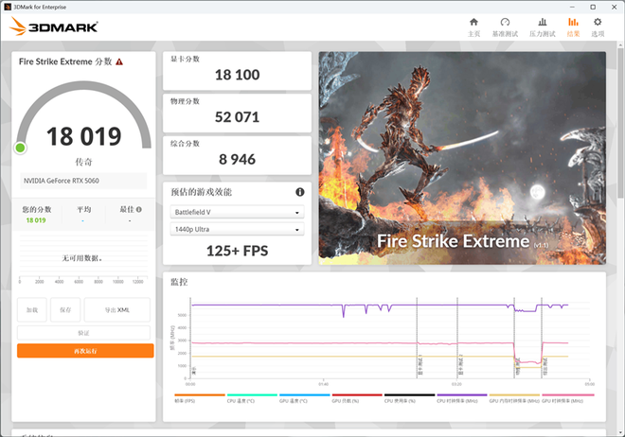
Task: Open the Battlefield V game dropdown
Action: [x=237, y=212]
